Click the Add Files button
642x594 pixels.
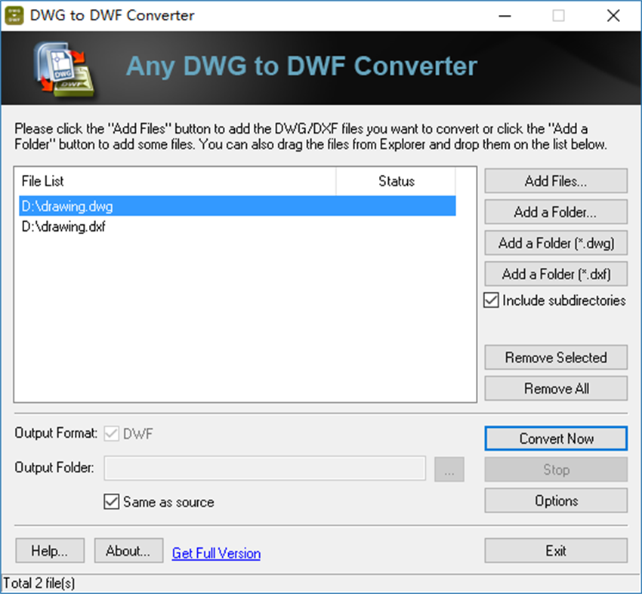[555, 180]
